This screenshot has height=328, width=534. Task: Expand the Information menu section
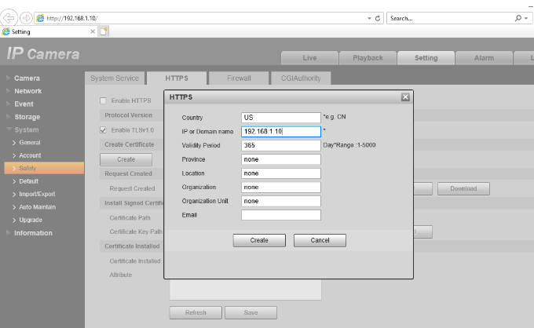click(x=33, y=233)
